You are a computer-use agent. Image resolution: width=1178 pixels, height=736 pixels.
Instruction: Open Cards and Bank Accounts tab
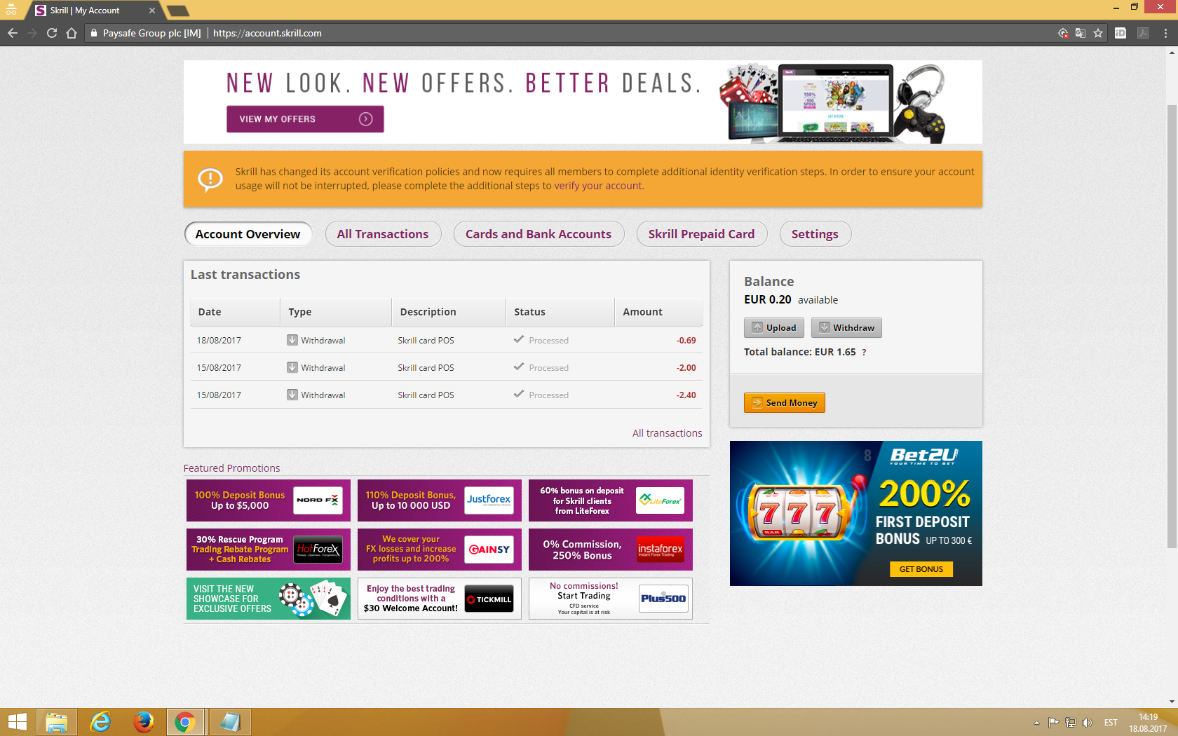(539, 234)
